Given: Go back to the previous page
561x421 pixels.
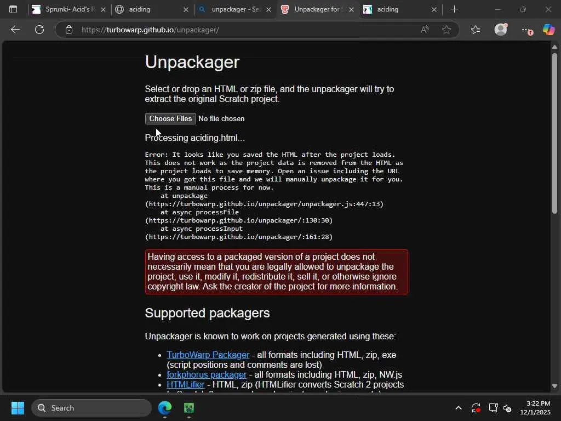Looking at the screenshot, I should (x=15, y=30).
